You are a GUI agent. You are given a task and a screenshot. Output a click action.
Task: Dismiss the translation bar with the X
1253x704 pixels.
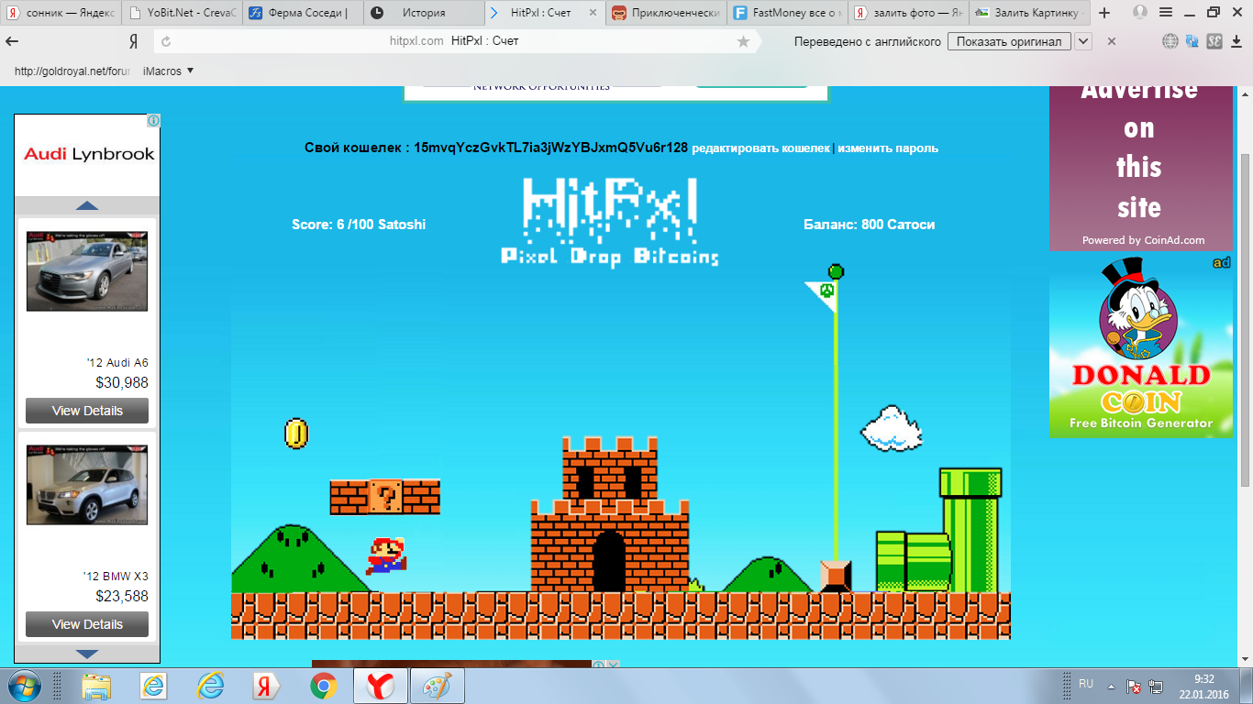pyautogui.click(x=1112, y=41)
